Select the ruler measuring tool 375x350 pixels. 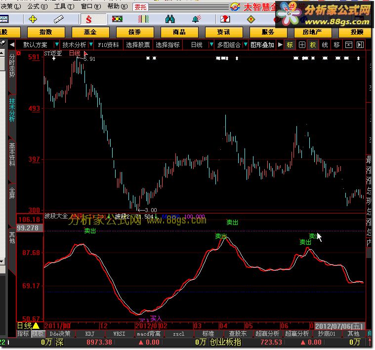[x=59, y=19]
